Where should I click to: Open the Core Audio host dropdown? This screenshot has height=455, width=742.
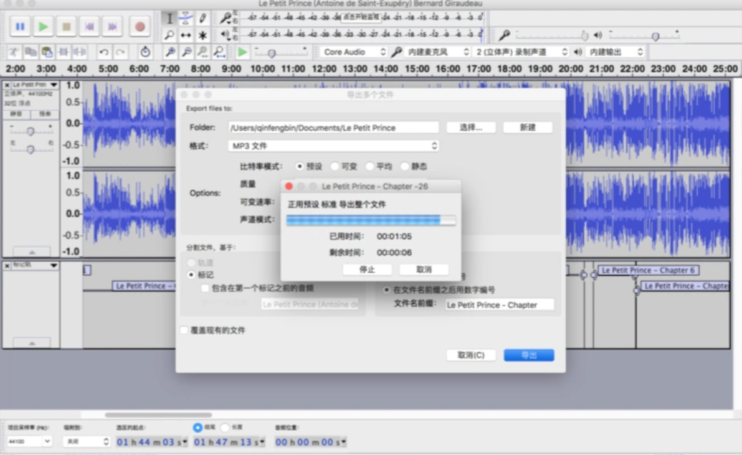coord(353,52)
